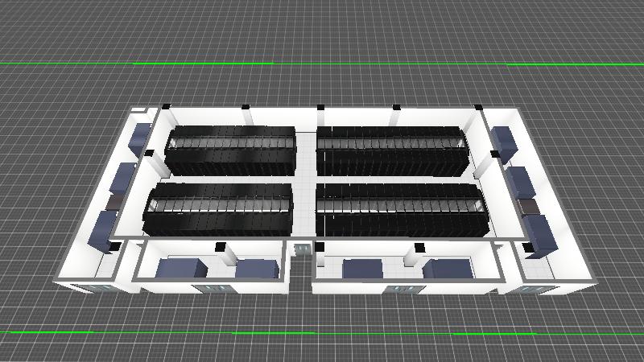This screenshot has width=644, height=362.
Task: Select the back-right server rack row
Action: click(x=392, y=150)
